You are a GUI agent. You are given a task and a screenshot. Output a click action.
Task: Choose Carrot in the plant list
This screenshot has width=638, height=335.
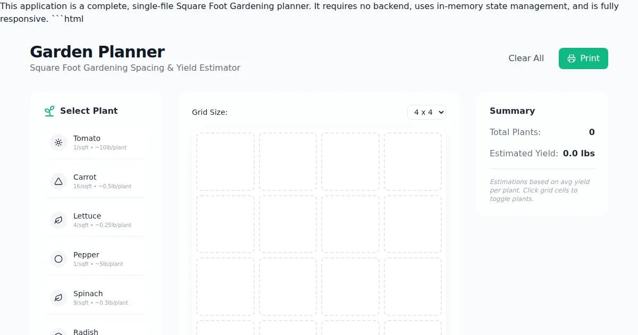tap(96, 181)
